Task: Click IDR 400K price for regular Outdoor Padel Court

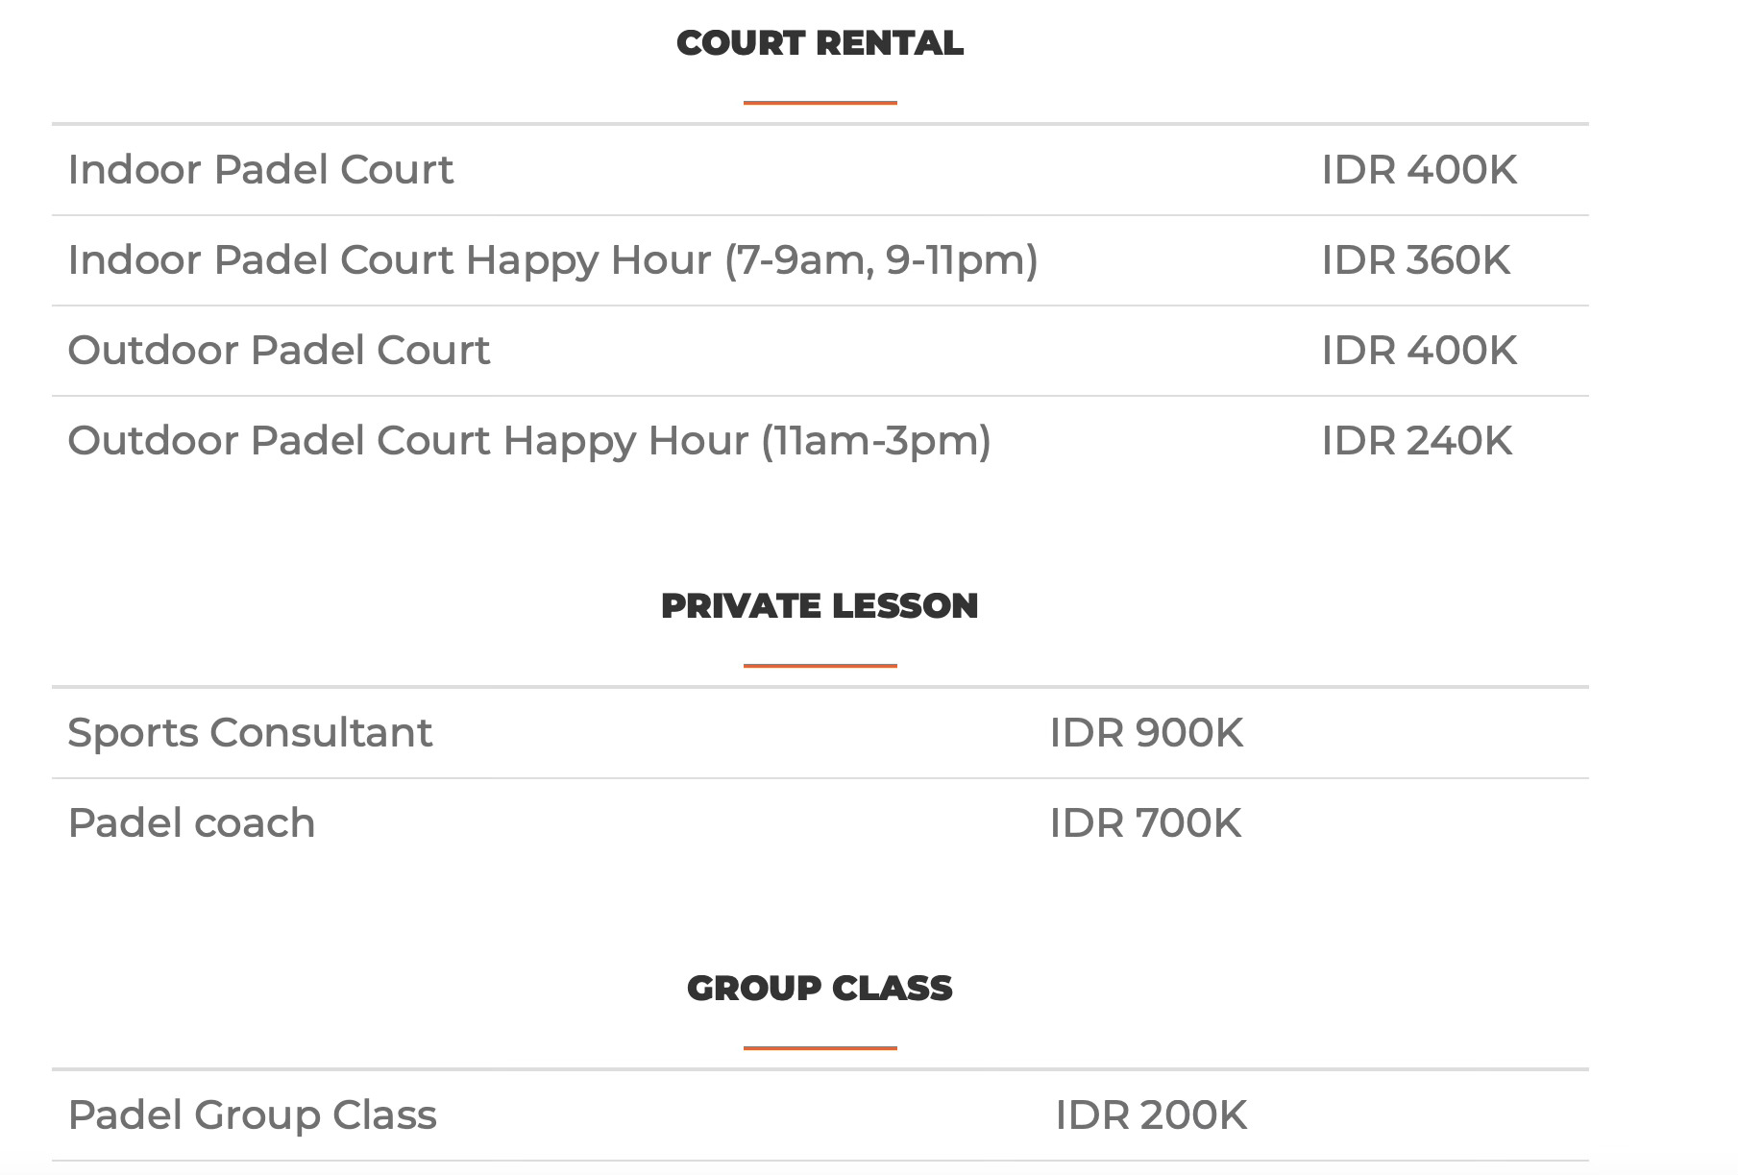Action: pos(1418,351)
